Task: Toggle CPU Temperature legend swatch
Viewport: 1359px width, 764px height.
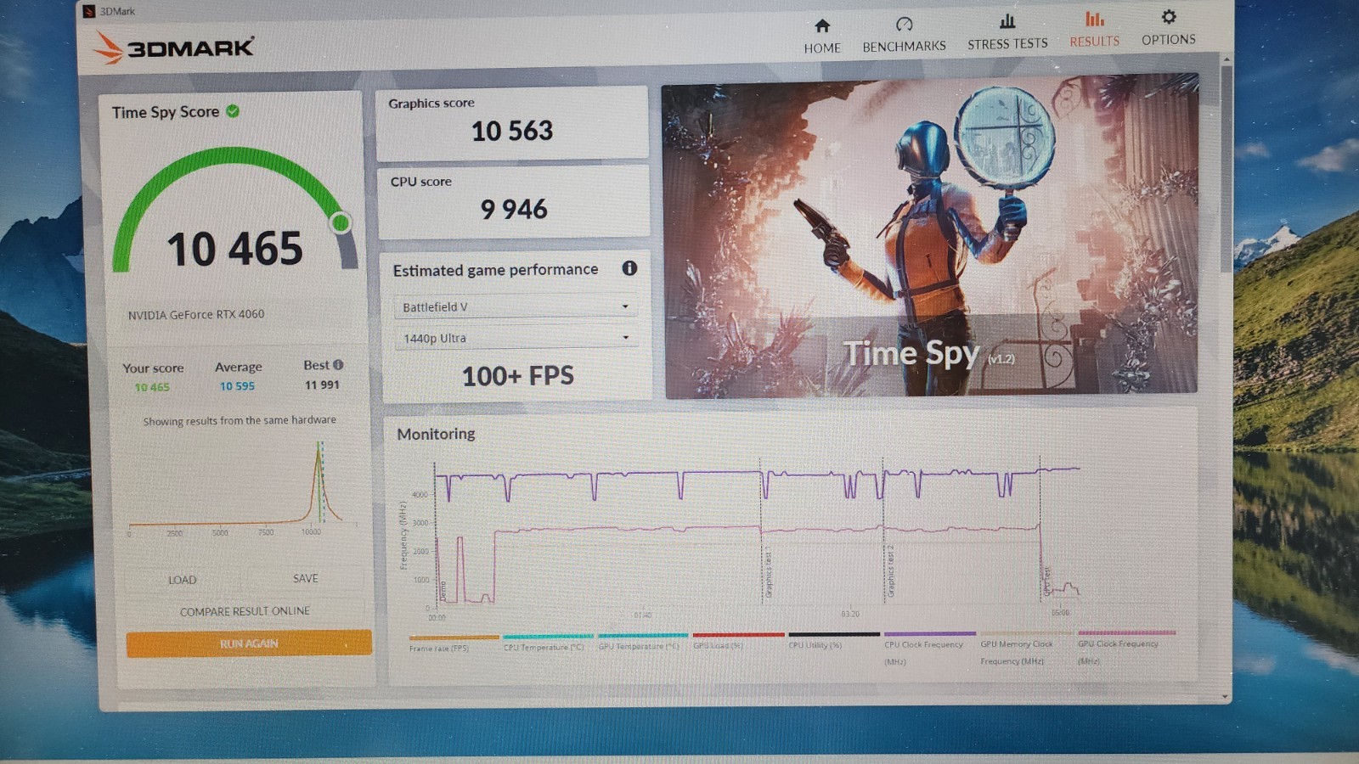Action: point(548,636)
